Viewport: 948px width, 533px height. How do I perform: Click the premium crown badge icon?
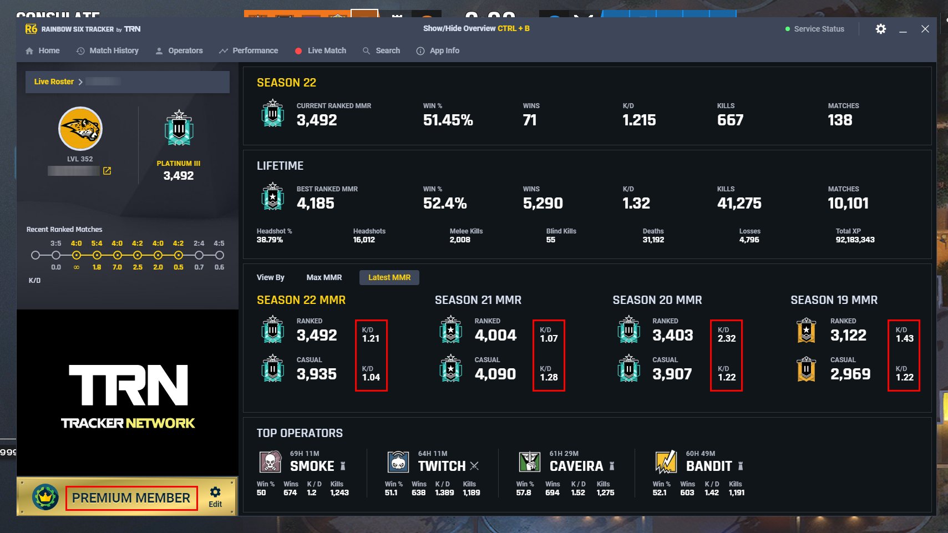(45, 497)
